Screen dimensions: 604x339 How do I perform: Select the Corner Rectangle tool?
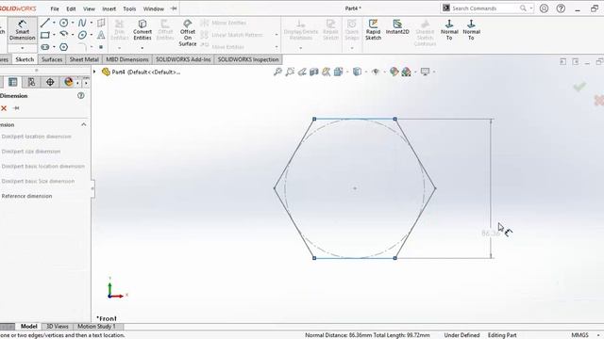tap(45, 35)
